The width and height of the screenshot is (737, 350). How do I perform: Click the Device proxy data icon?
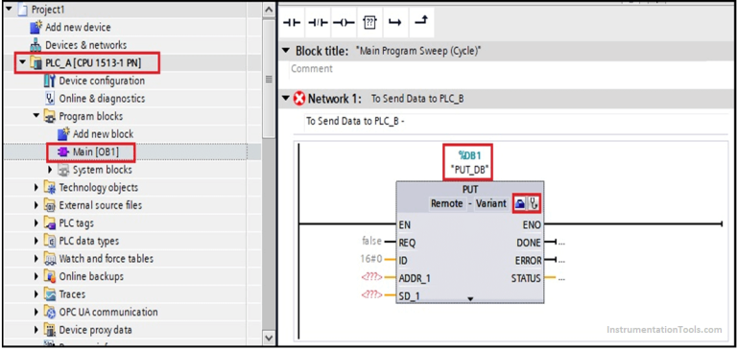(50, 330)
